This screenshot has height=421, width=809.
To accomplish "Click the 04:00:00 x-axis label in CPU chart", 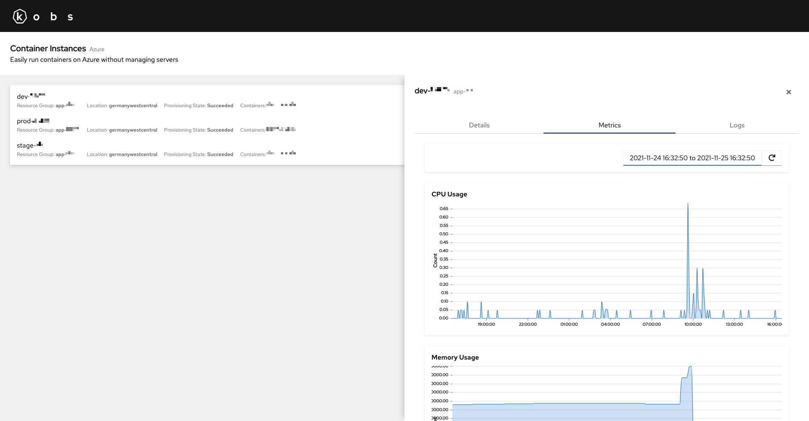I will [610, 324].
